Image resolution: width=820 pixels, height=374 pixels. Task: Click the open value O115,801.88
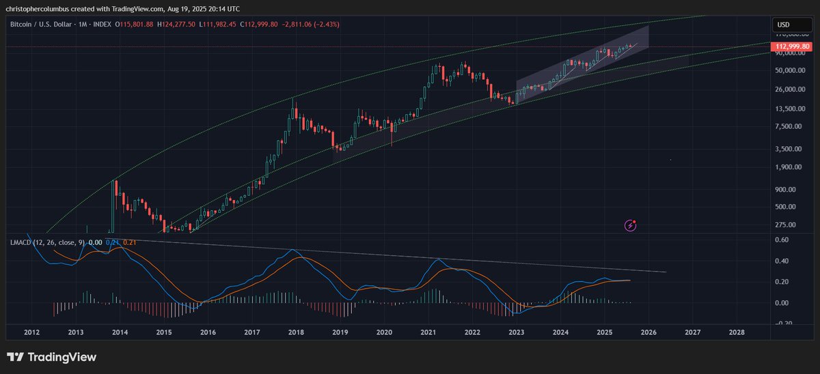coord(134,25)
